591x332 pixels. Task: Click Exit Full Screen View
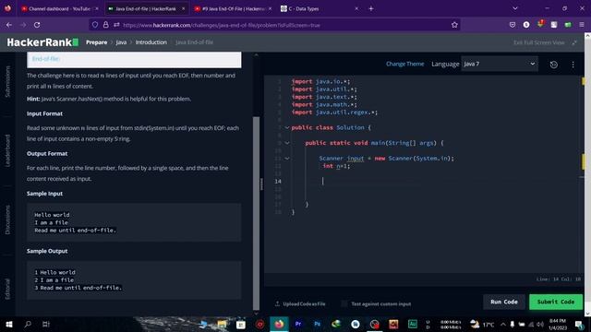[539, 42]
